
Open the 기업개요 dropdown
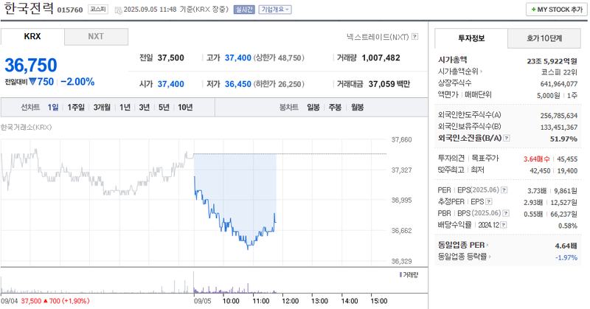coord(275,10)
